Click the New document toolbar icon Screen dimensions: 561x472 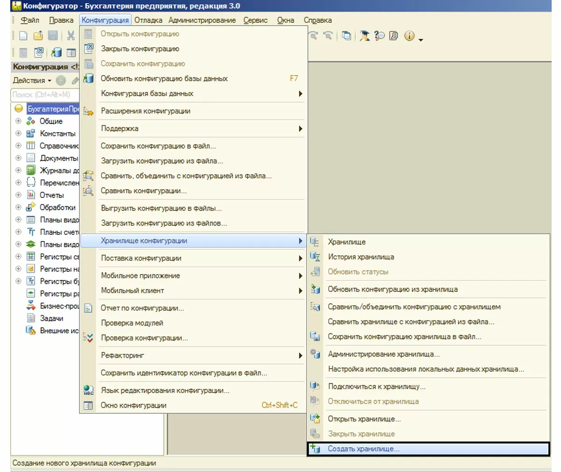coord(23,36)
